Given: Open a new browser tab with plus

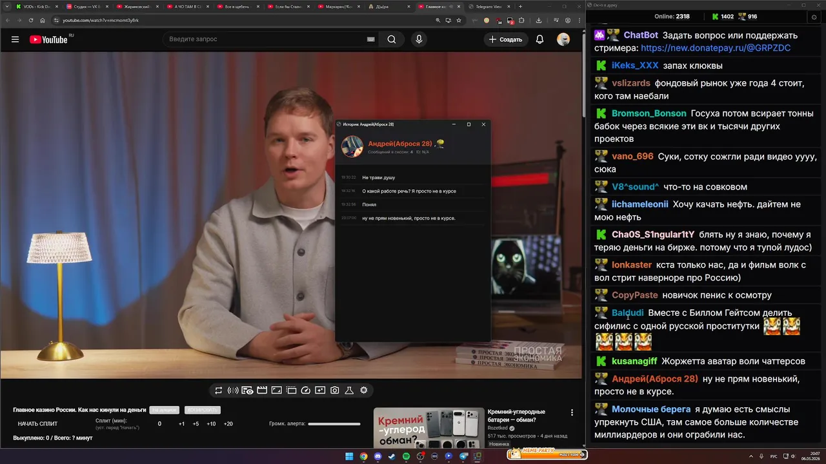Looking at the screenshot, I should 521,6.
